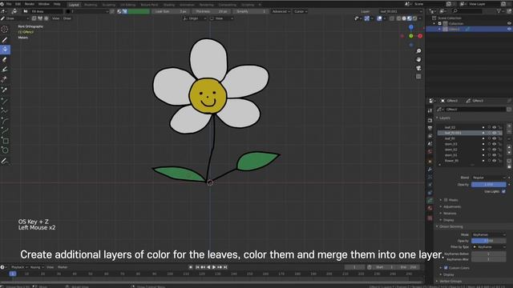
Task: Open the Render menu
Action: click(30, 4)
